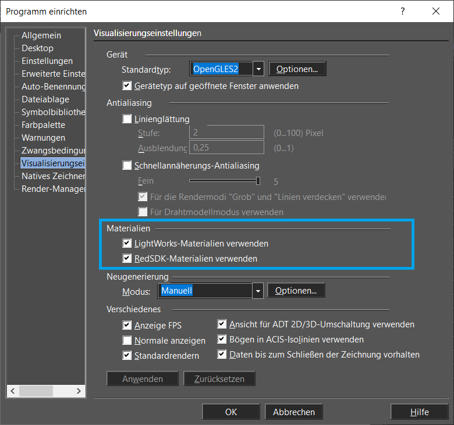Toggle Bögen in ACIS-Isolinien verwenden
Image resolution: width=454 pixels, height=425 pixels.
(x=222, y=339)
